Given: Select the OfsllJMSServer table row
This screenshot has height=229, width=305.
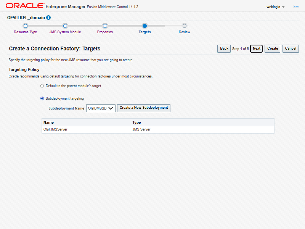Looking at the screenshot, I should coord(158,129).
